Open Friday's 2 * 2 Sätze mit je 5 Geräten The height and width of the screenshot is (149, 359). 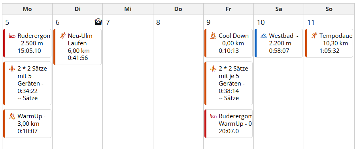229,83
